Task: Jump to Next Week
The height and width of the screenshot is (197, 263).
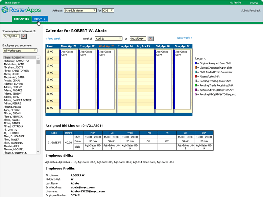Action: [184, 38]
